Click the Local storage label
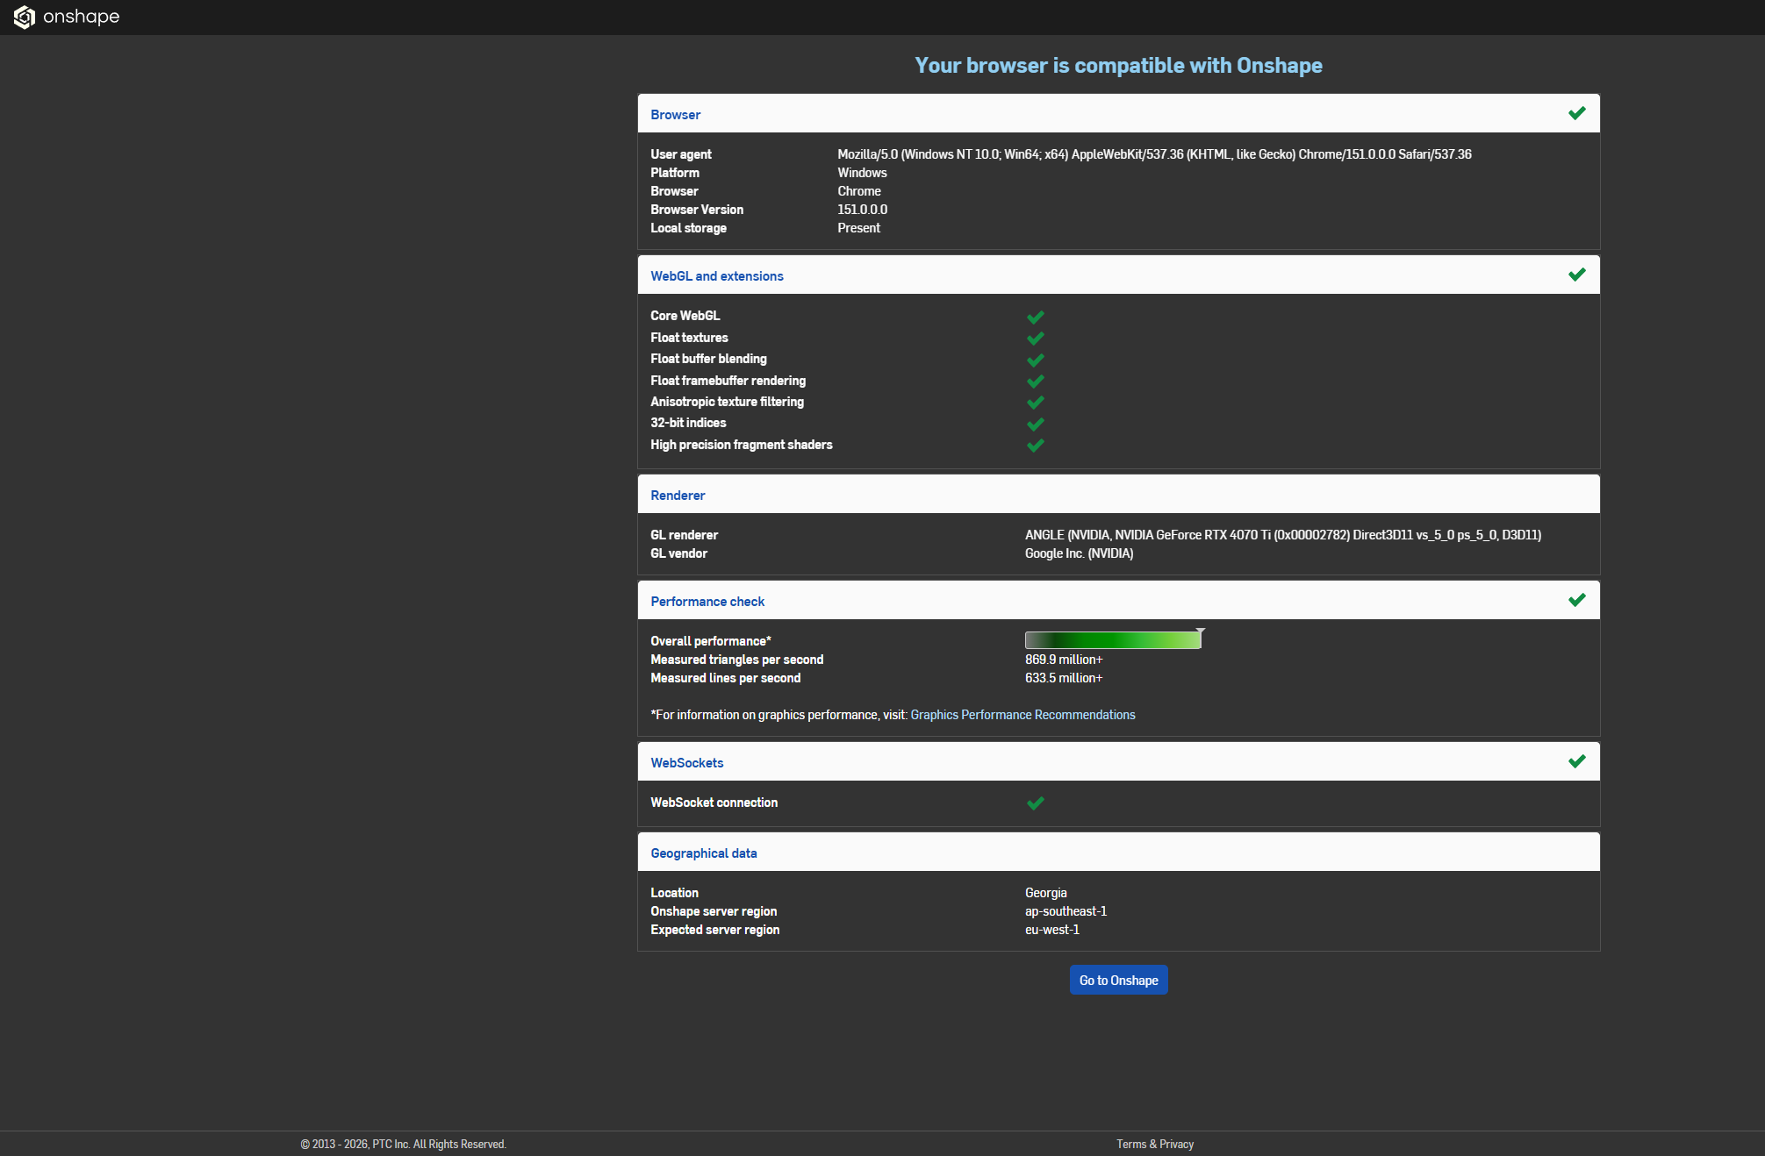Screen dimensions: 1765x1156 click(x=689, y=228)
